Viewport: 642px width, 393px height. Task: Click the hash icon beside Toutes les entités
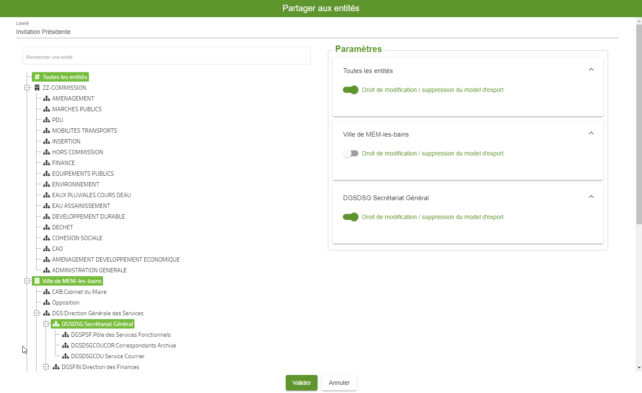[x=37, y=77]
